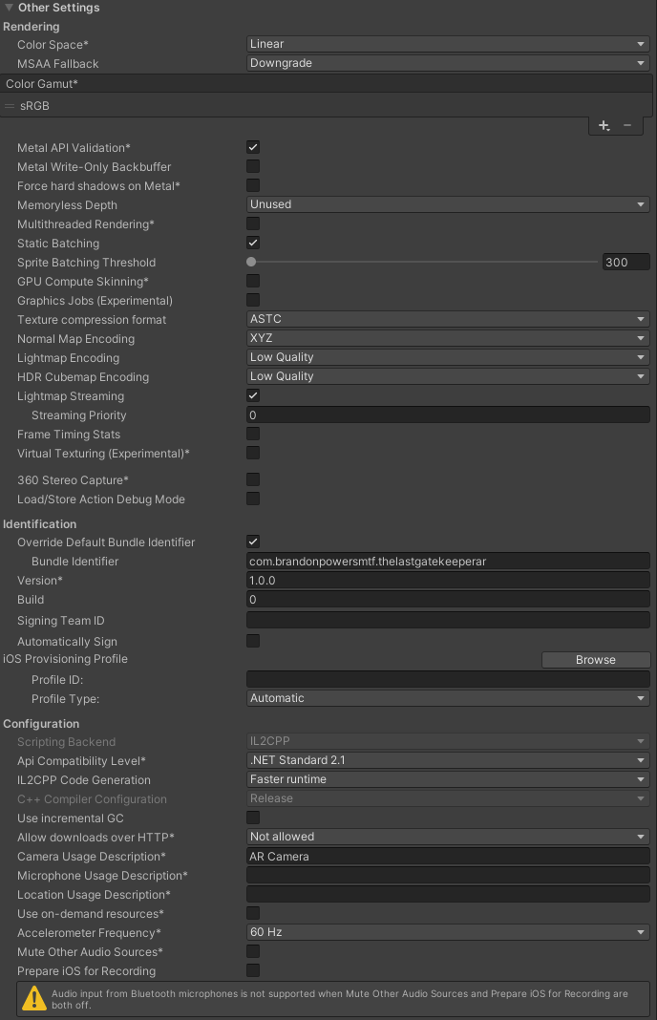Open the Color Space dropdown

448,44
